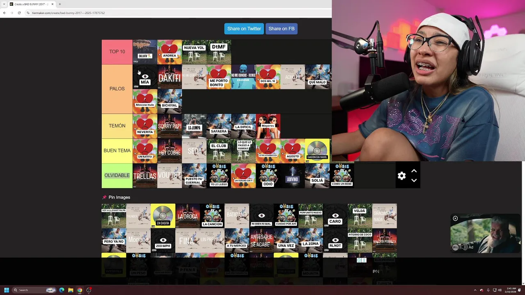Open a new browser tab
This screenshot has width=525, height=295.
60,4
